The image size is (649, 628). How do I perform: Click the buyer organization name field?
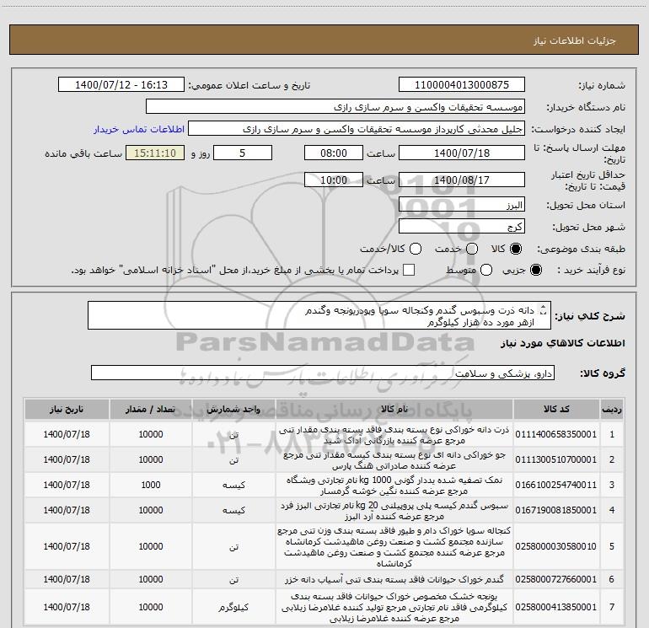coord(335,107)
